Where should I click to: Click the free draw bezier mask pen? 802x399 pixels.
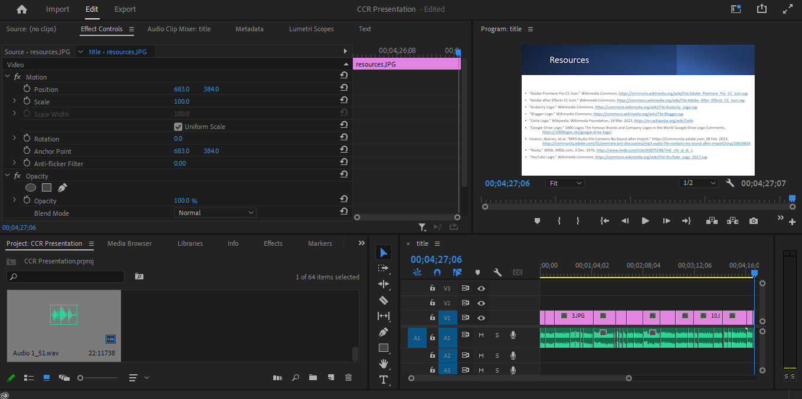point(62,188)
